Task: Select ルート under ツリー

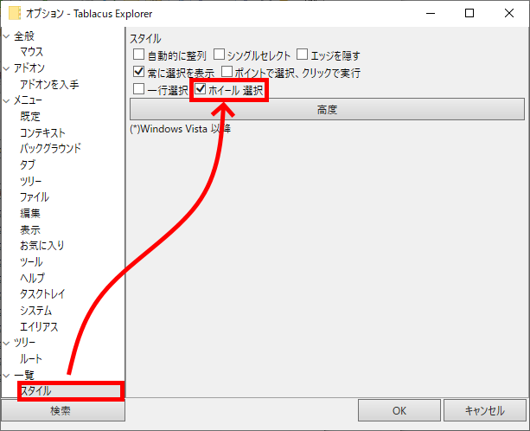Action: 31,359
